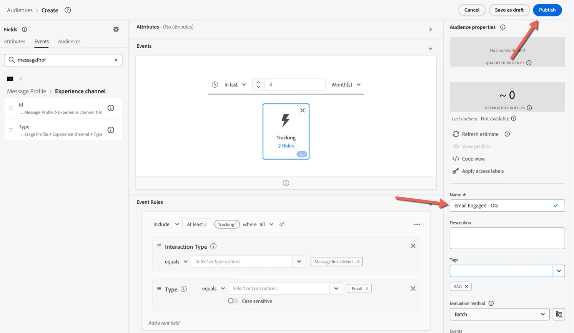Image resolution: width=574 pixels, height=333 pixels.
Task: Remove the Email value chip
Action: (x=367, y=289)
